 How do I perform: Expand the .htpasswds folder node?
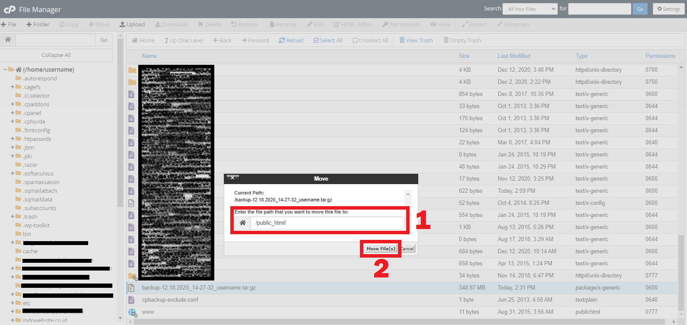(13, 139)
